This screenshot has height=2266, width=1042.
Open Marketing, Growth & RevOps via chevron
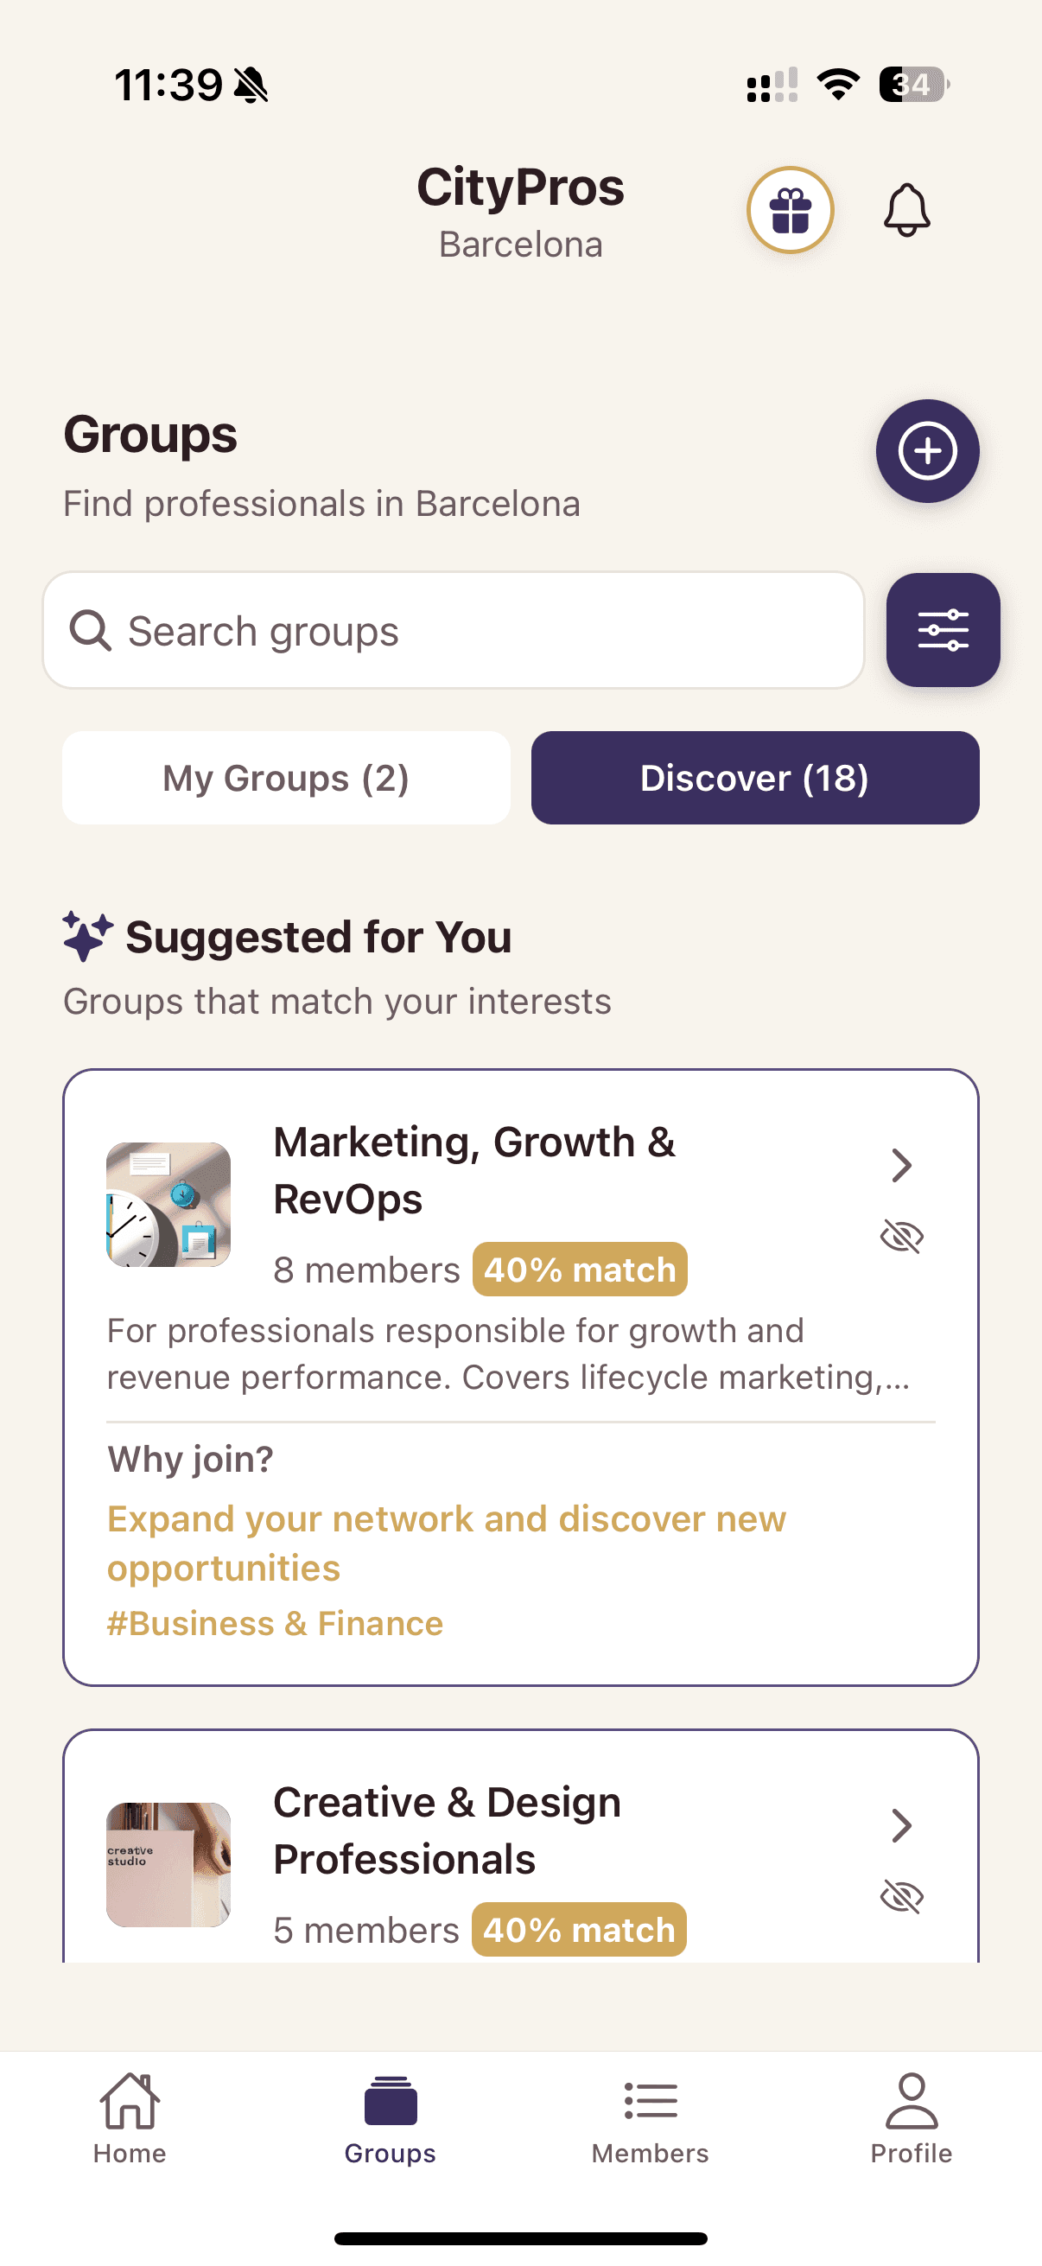coord(901,1165)
